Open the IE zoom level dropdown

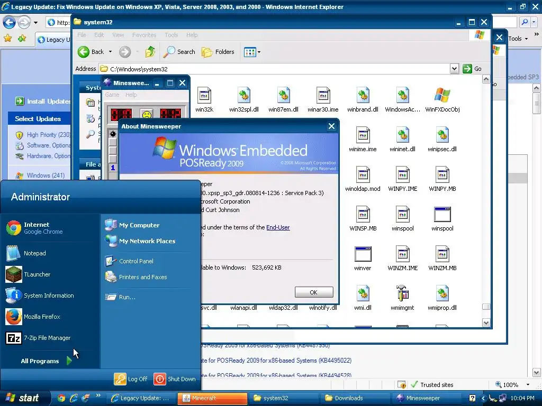[x=528, y=385]
